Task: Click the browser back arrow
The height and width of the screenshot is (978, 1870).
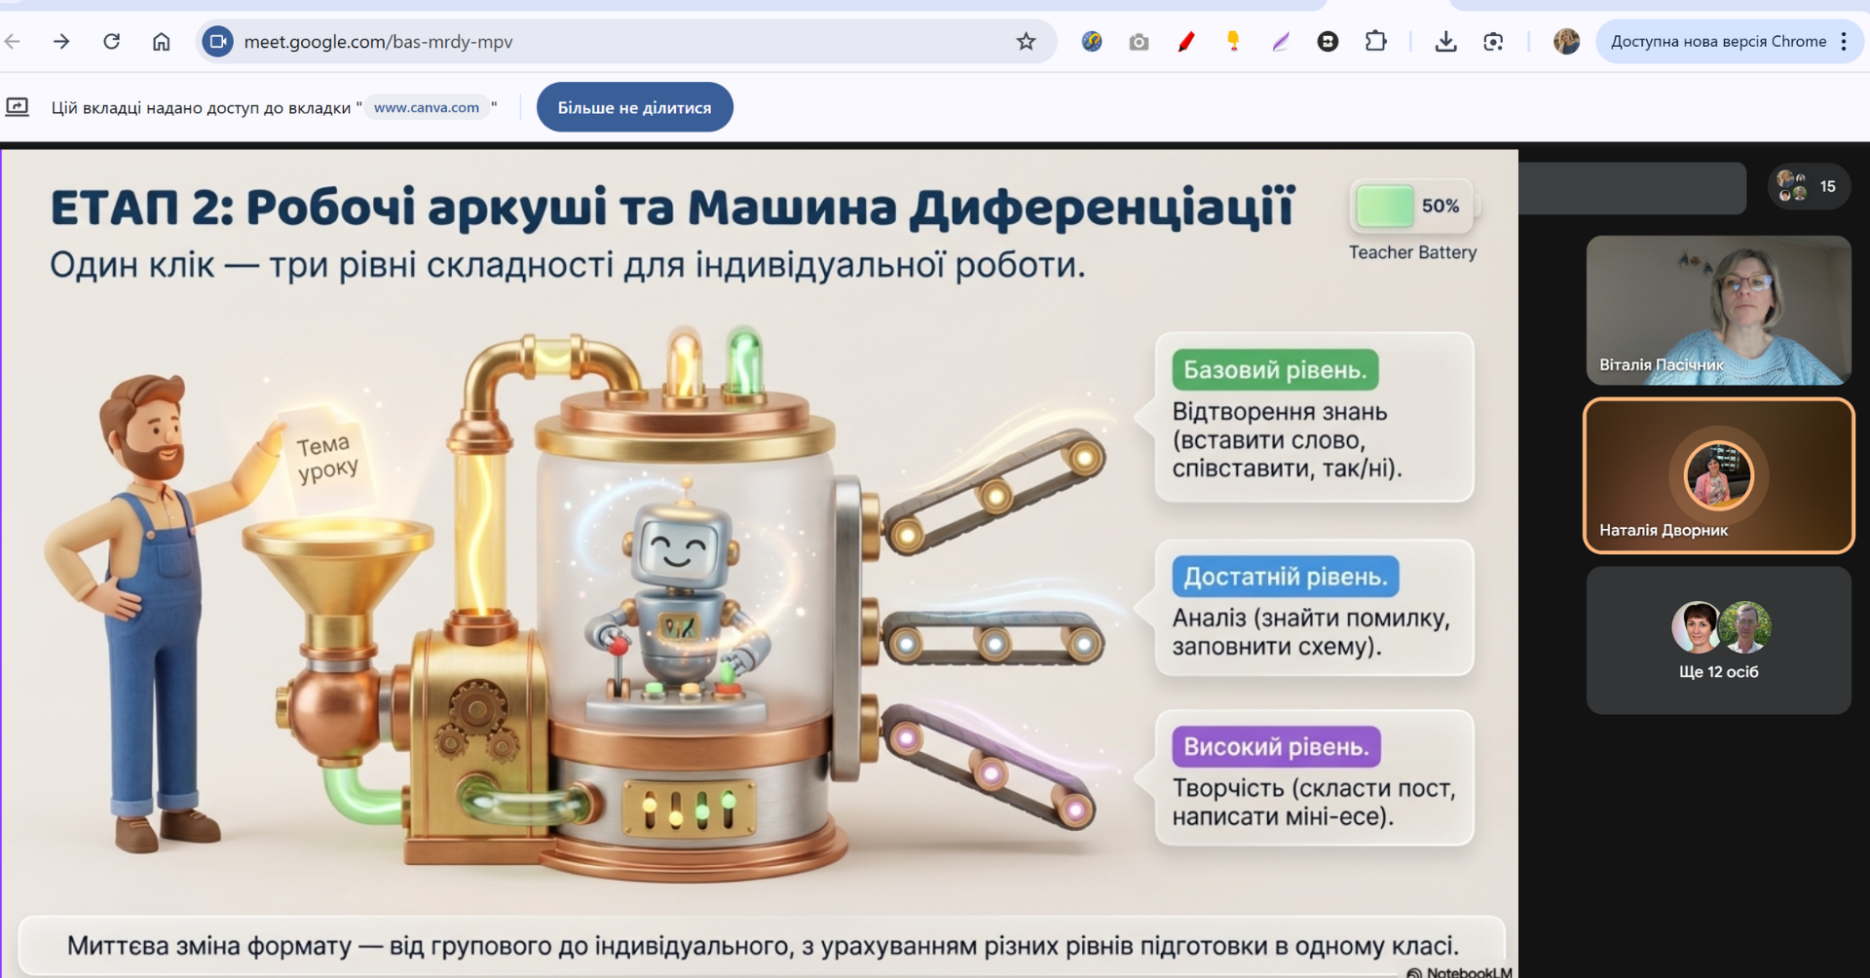Action: (x=13, y=41)
